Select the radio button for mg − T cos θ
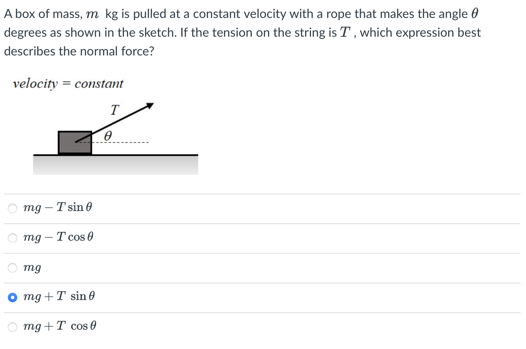This screenshot has height=349, width=526. [x=12, y=238]
